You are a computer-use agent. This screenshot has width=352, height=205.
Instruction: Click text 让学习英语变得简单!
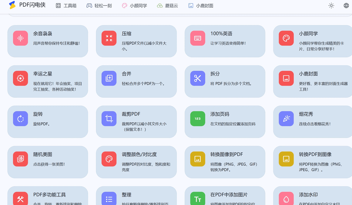tap(228, 43)
